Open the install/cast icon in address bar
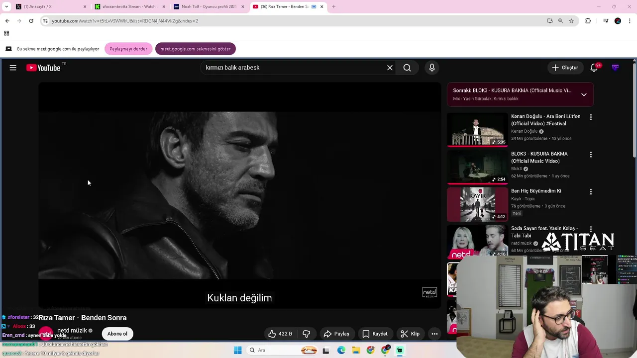This screenshot has width=637, height=358. coord(550,21)
